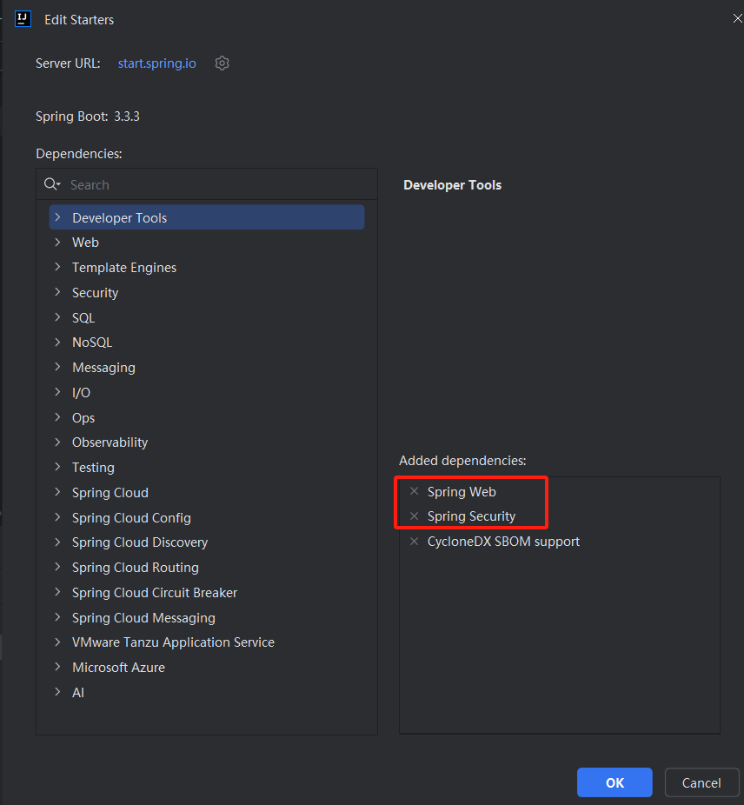Screen dimensions: 744x805
Task: Remove Spring Web dependency with X icon
Action: 415,492
